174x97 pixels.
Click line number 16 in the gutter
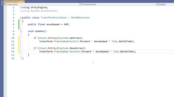[13, 58]
